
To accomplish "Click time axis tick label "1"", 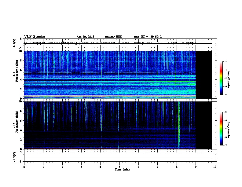I will 43,167.
